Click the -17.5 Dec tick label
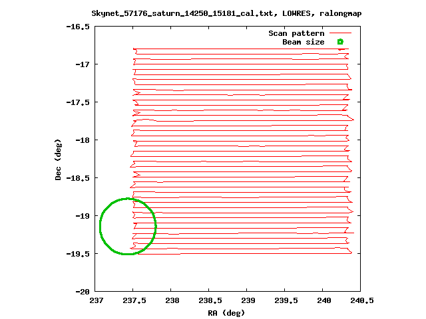The image size is (426, 319). click(x=78, y=102)
